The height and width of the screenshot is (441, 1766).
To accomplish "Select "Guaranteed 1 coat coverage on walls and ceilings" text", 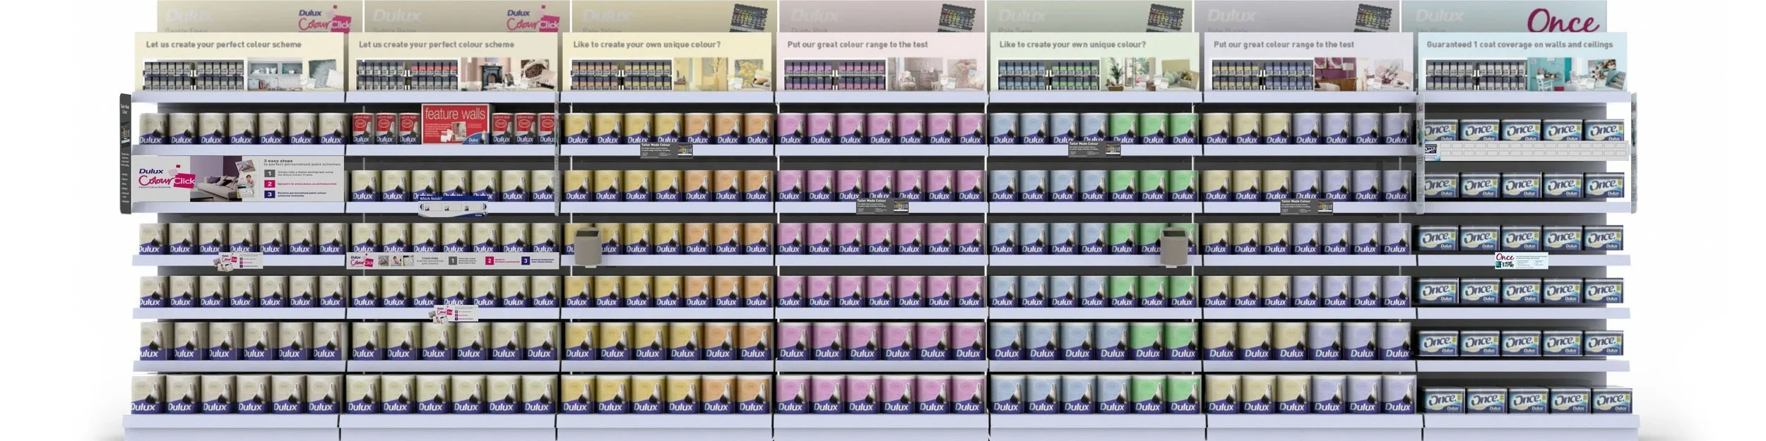I will pyautogui.click(x=1519, y=44).
